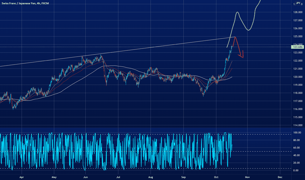Click the oscillator 20.00 scale label

[297, 163]
